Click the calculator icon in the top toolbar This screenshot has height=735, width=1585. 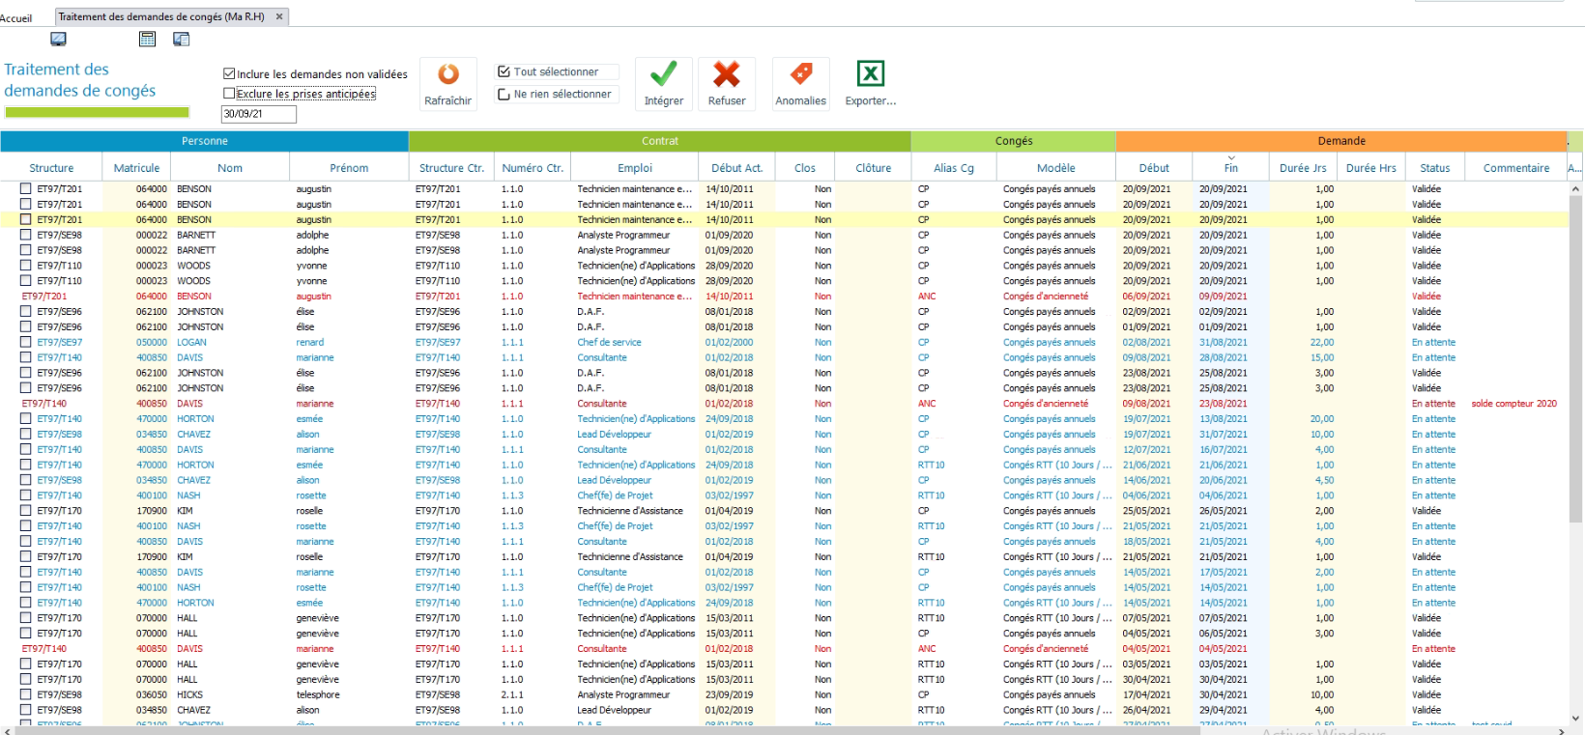(148, 40)
